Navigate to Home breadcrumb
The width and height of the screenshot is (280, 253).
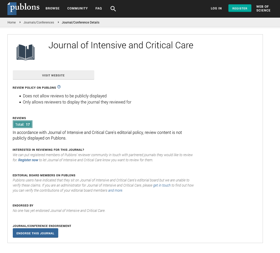coord(12,22)
